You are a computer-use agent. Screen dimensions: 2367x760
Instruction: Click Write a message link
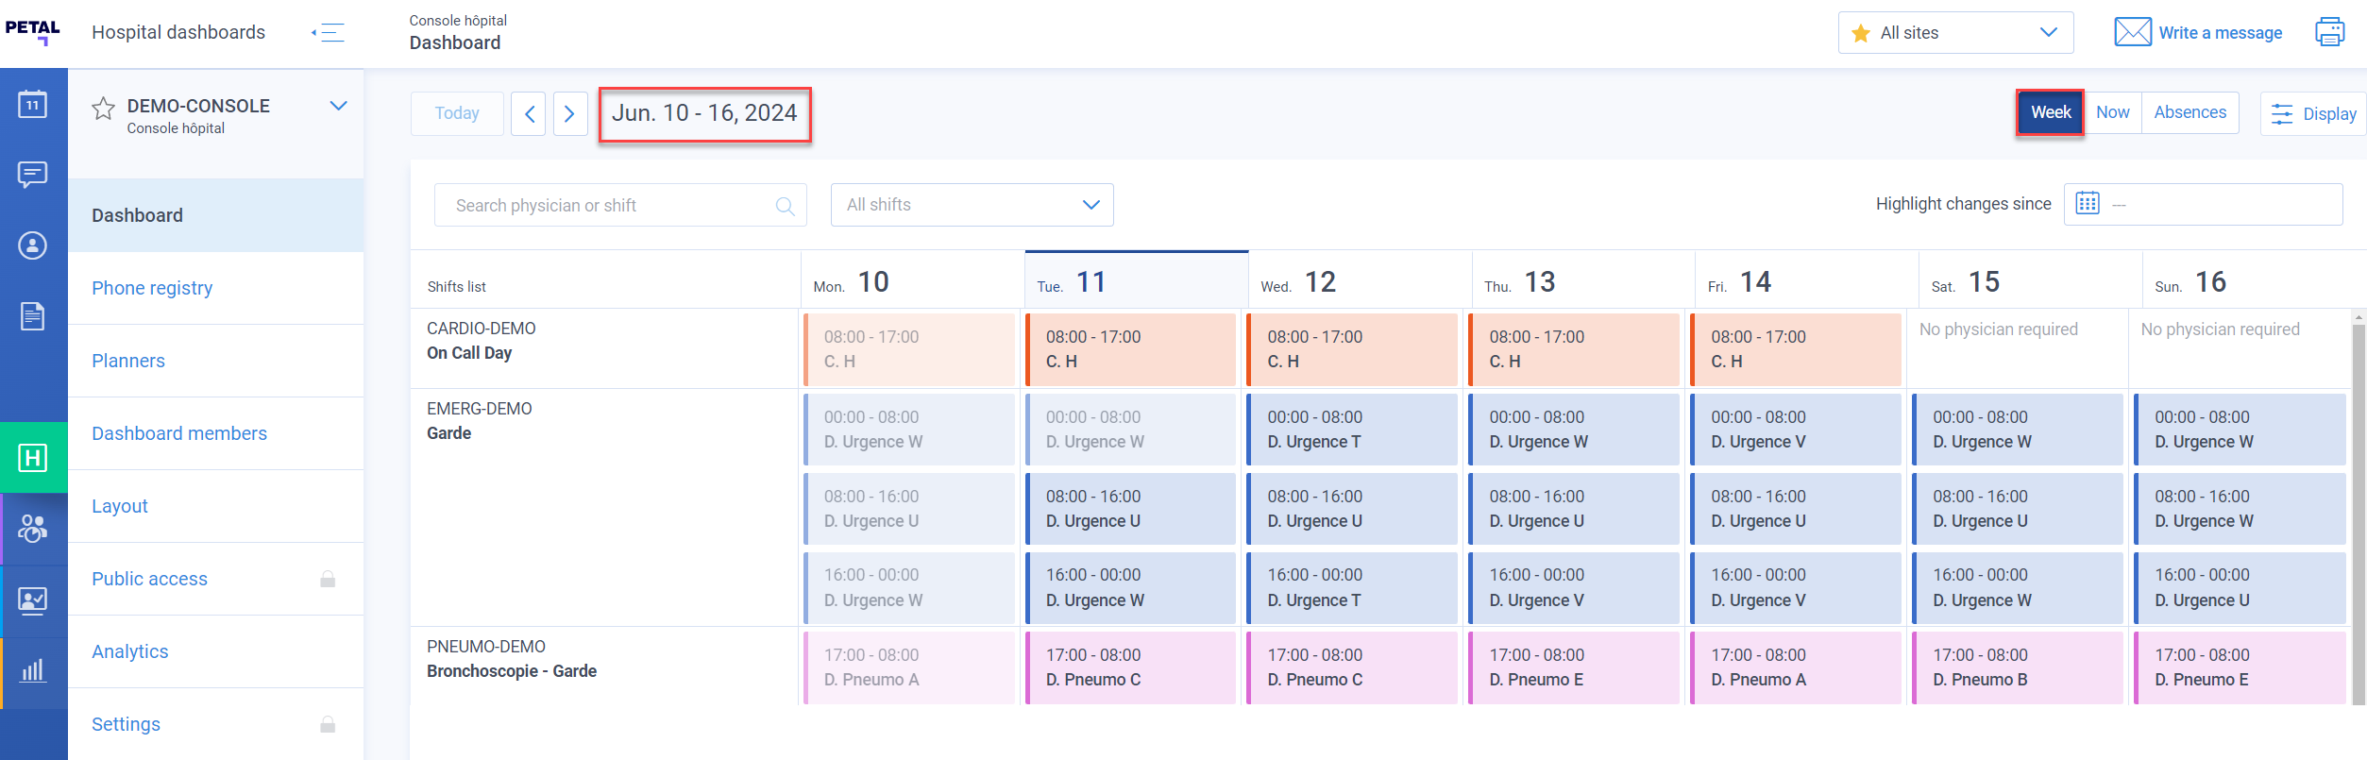tap(2219, 33)
